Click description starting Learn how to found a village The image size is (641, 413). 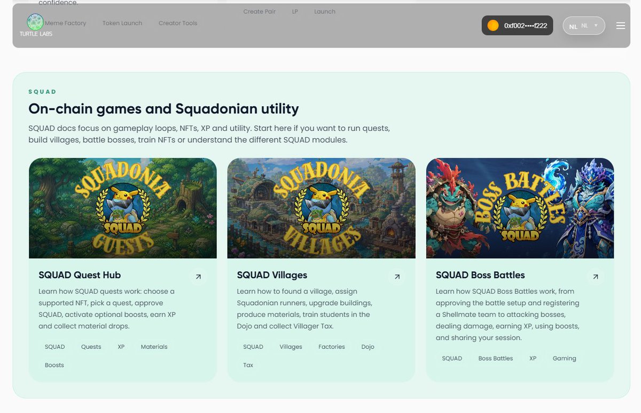[304, 309]
